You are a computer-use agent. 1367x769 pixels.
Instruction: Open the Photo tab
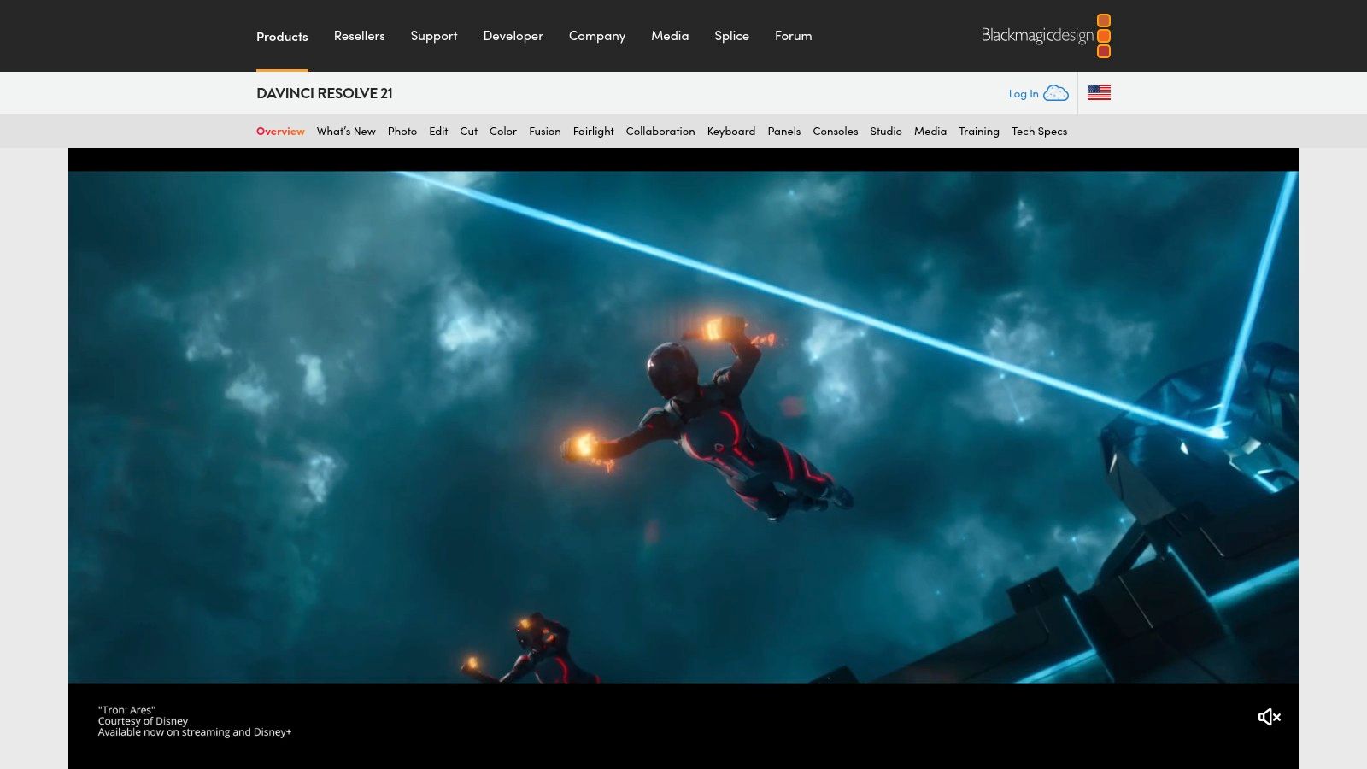pyautogui.click(x=402, y=132)
